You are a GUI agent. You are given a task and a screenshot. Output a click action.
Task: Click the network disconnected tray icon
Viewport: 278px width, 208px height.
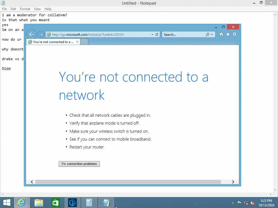[x=246, y=203]
